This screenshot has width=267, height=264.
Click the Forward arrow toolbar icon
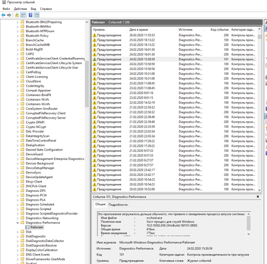tap(9, 15)
